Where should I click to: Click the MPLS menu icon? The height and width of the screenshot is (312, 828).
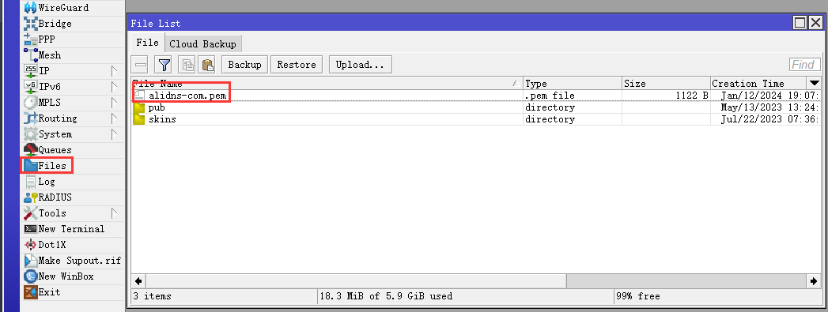click(31, 103)
